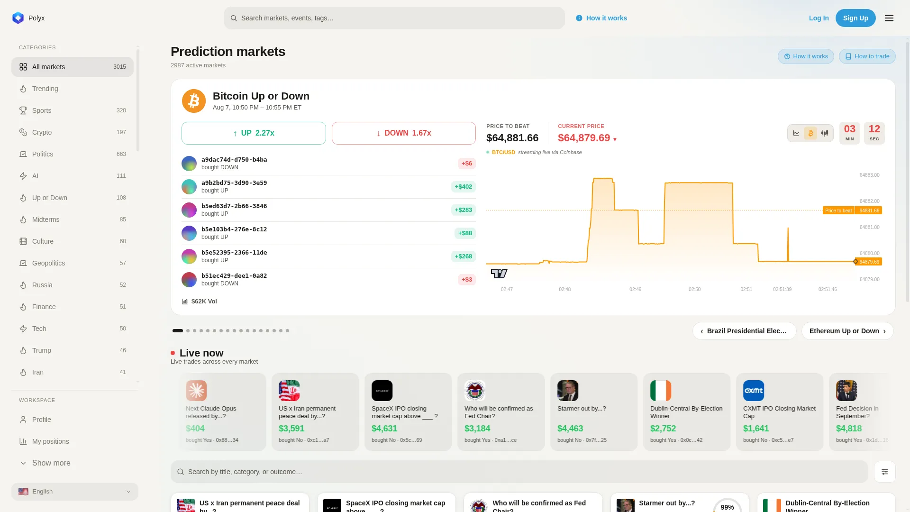The height and width of the screenshot is (512, 910).
Task: Click the Trending flame icon
Action: click(x=23, y=89)
